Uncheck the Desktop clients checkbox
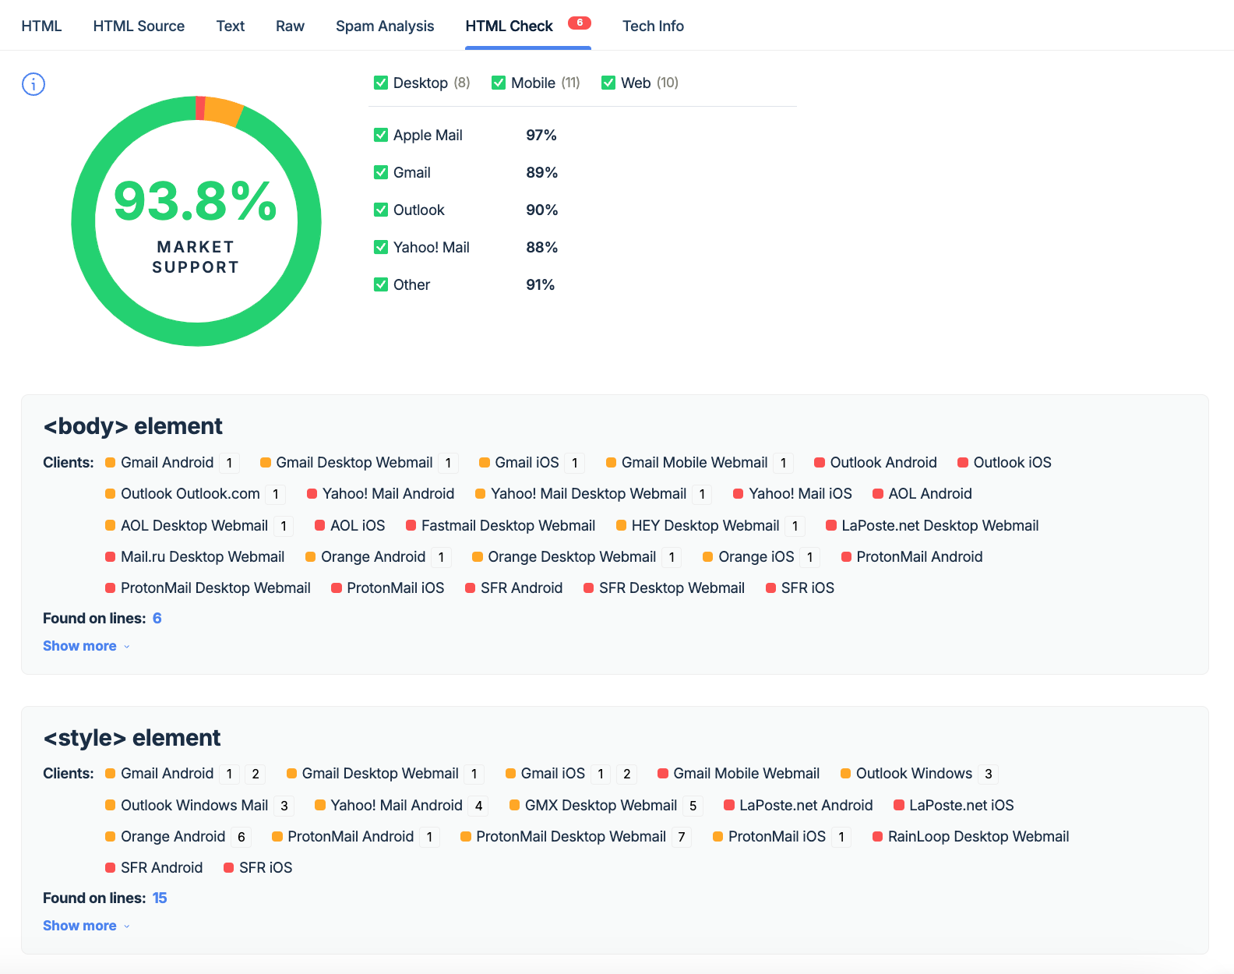 tap(381, 83)
